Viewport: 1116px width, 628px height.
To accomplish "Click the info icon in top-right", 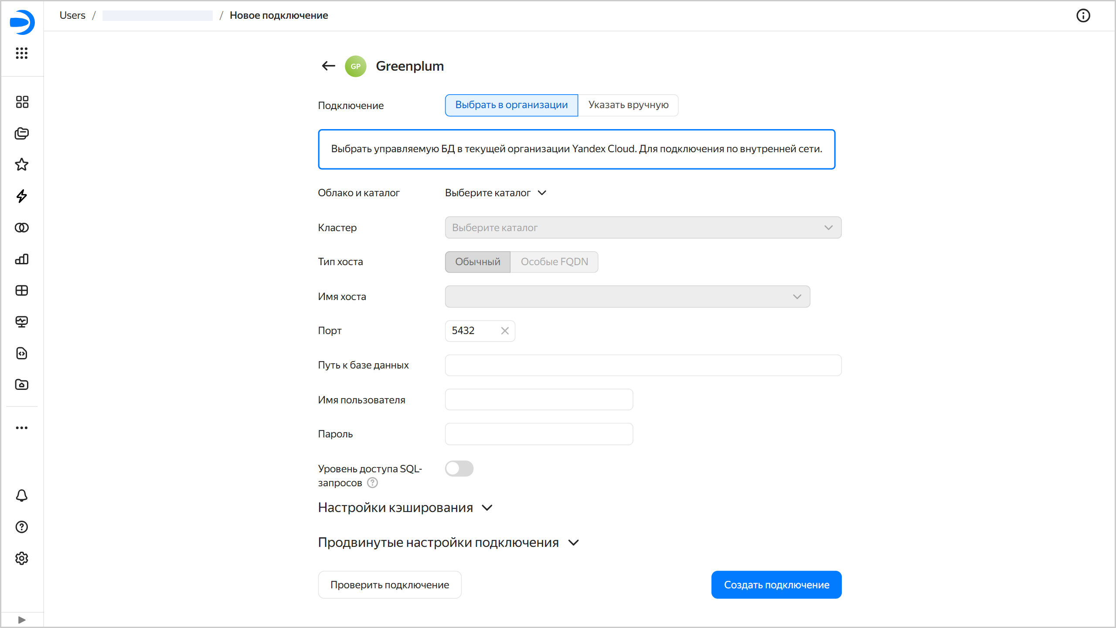I will 1083,16.
